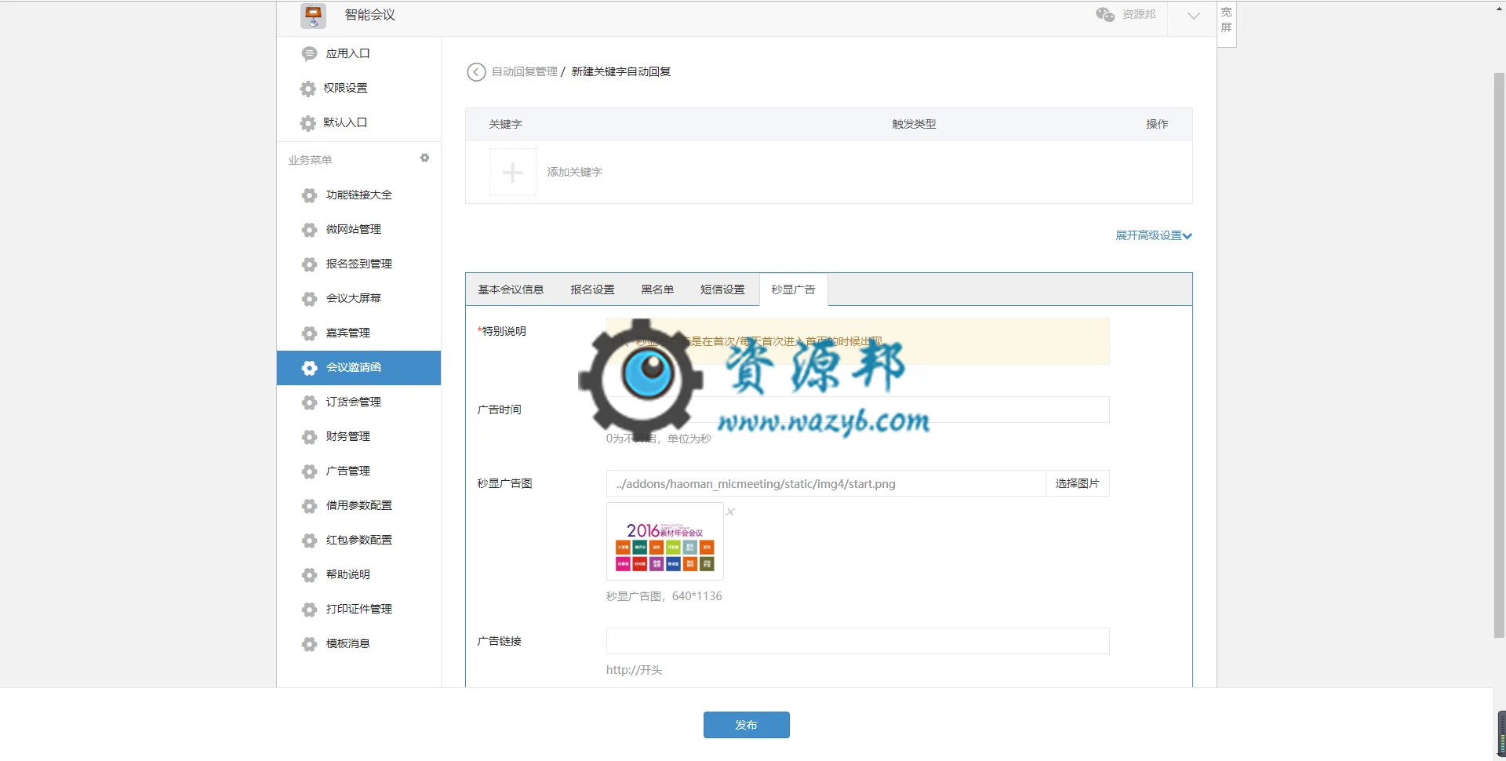This screenshot has width=1506, height=761.
Task: Open the 短信设置 tab
Action: (722, 289)
